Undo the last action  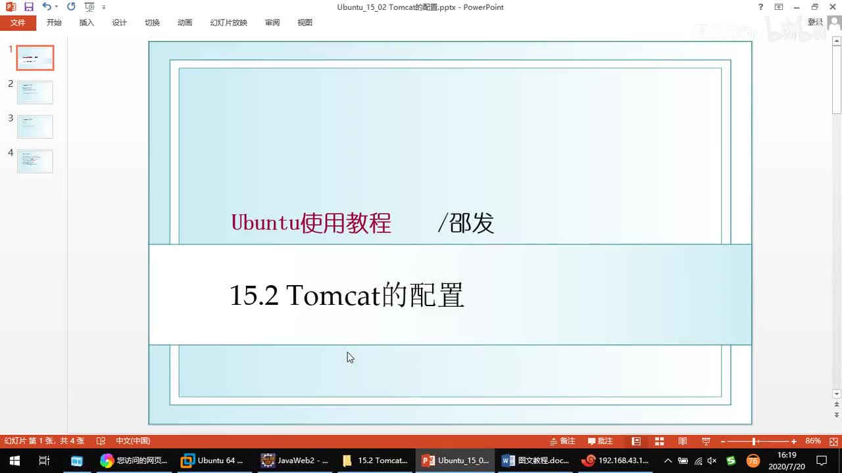tap(46, 7)
